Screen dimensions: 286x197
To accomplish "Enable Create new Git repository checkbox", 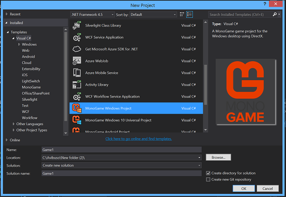I will pyautogui.click(x=208, y=180).
